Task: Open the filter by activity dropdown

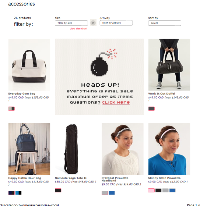Action: [x=116, y=23]
